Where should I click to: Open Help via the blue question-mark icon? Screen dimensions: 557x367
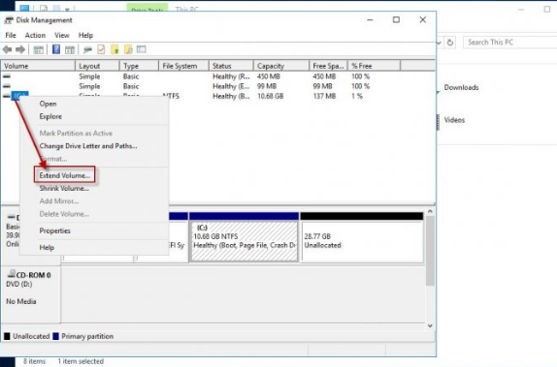point(56,49)
